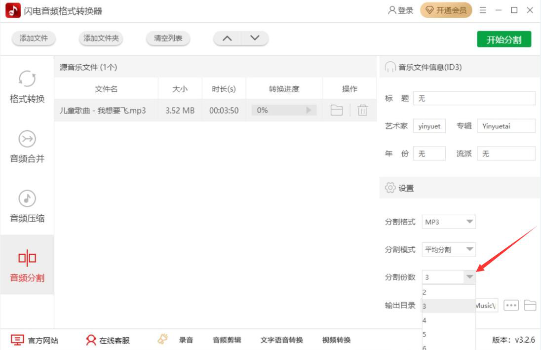Click the 开通会员 membership button
This screenshot has height=350, width=541.
446,10
